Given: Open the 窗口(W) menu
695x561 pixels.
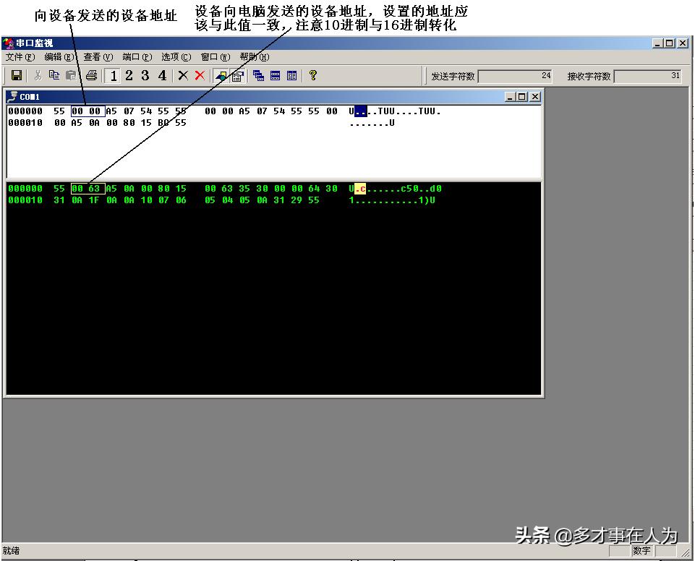Looking at the screenshot, I should coord(216,56).
